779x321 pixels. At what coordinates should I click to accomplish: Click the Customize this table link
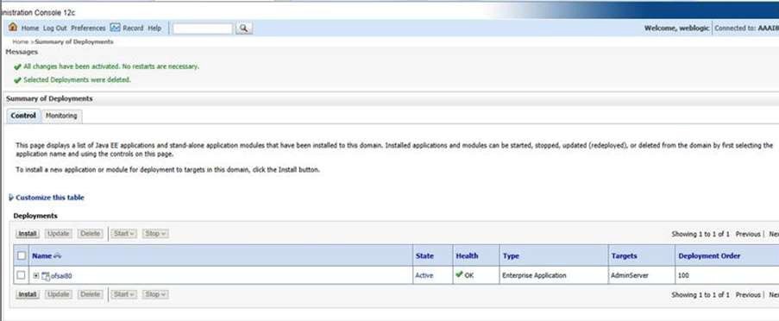tap(50, 198)
